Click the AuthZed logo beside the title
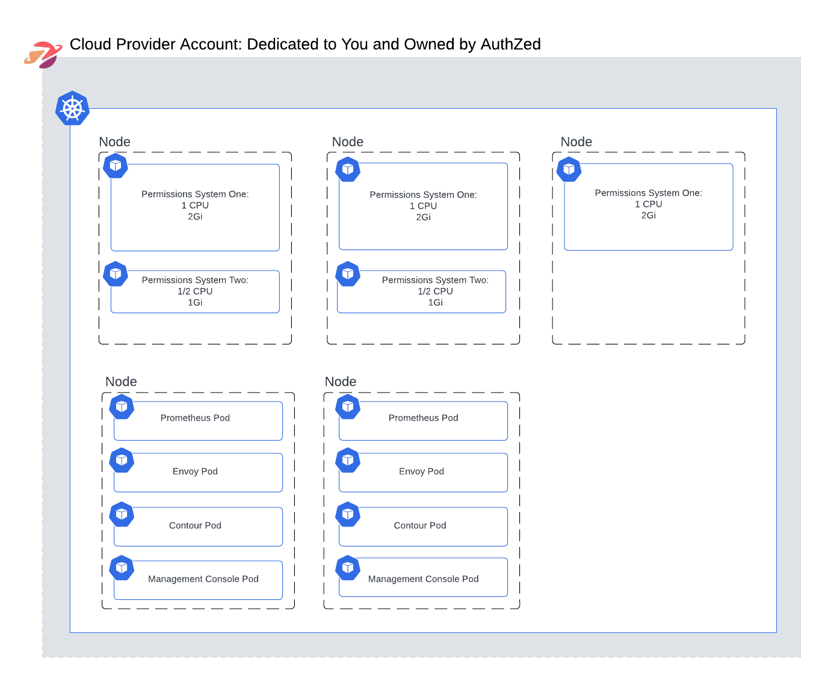 pyautogui.click(x=43, y=55)
